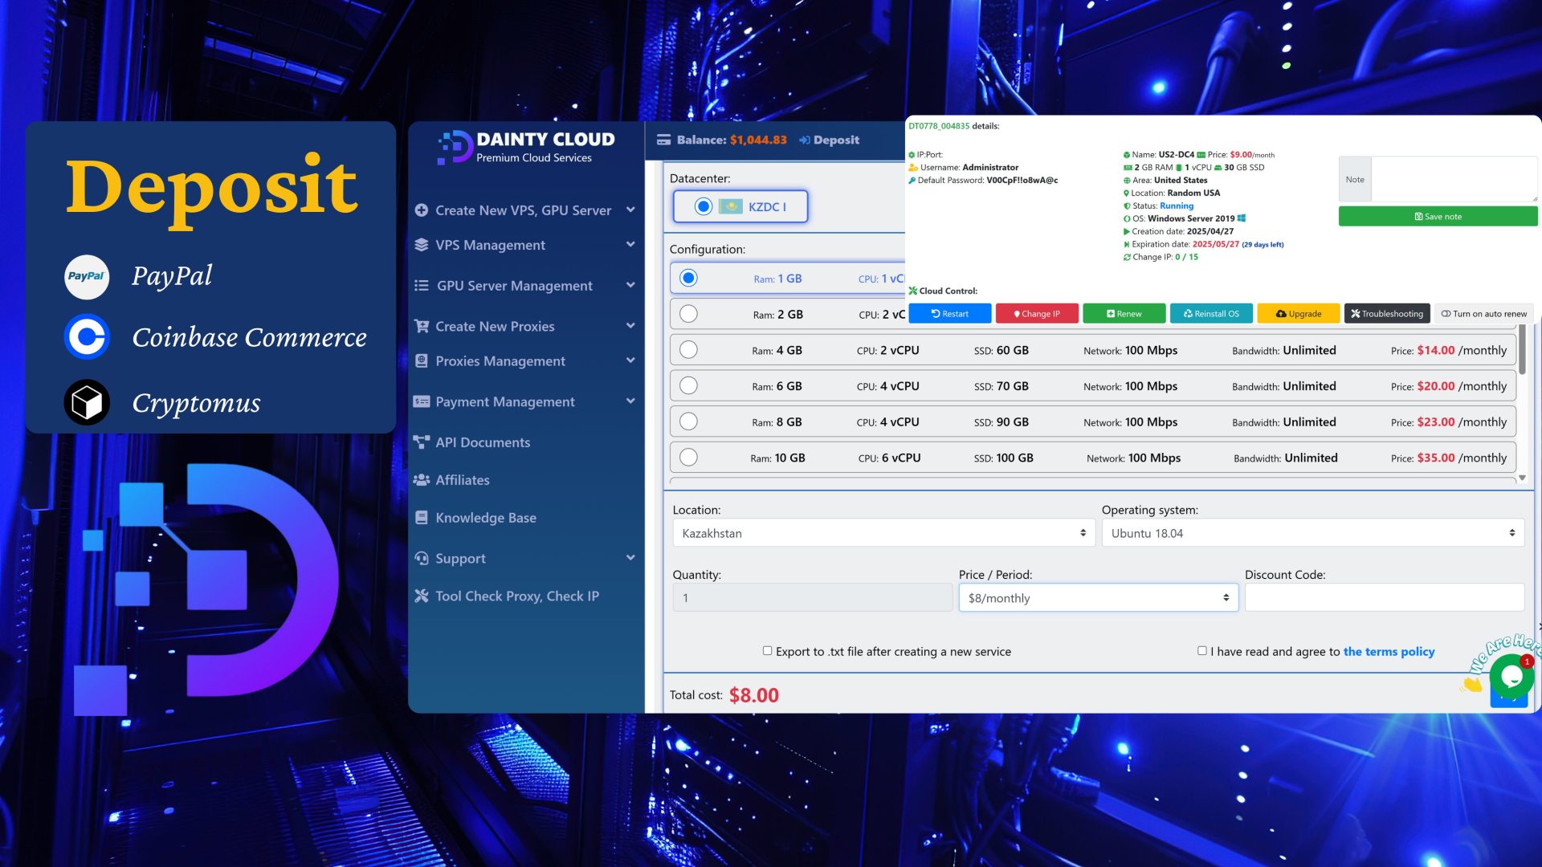Select the Ram 1 GB configuration radio

pyautogui.click(x=688, y=279)
